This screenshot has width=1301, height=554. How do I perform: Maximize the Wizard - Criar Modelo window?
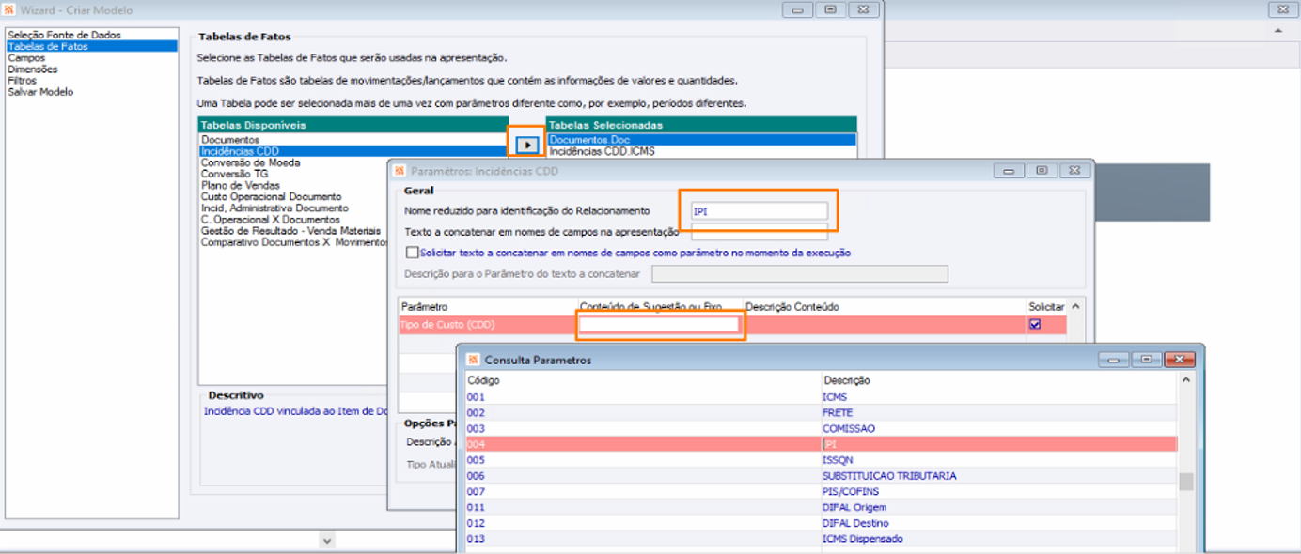click(x=830, y=9)
